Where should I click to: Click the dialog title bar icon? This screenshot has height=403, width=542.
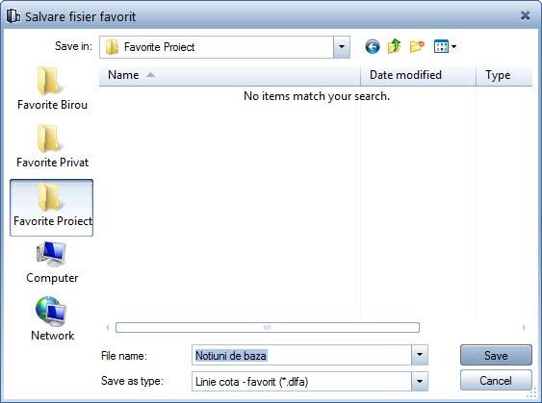[13, 16]
